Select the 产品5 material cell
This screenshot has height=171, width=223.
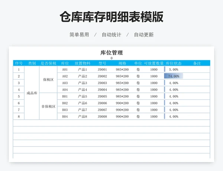pos(83,96)
